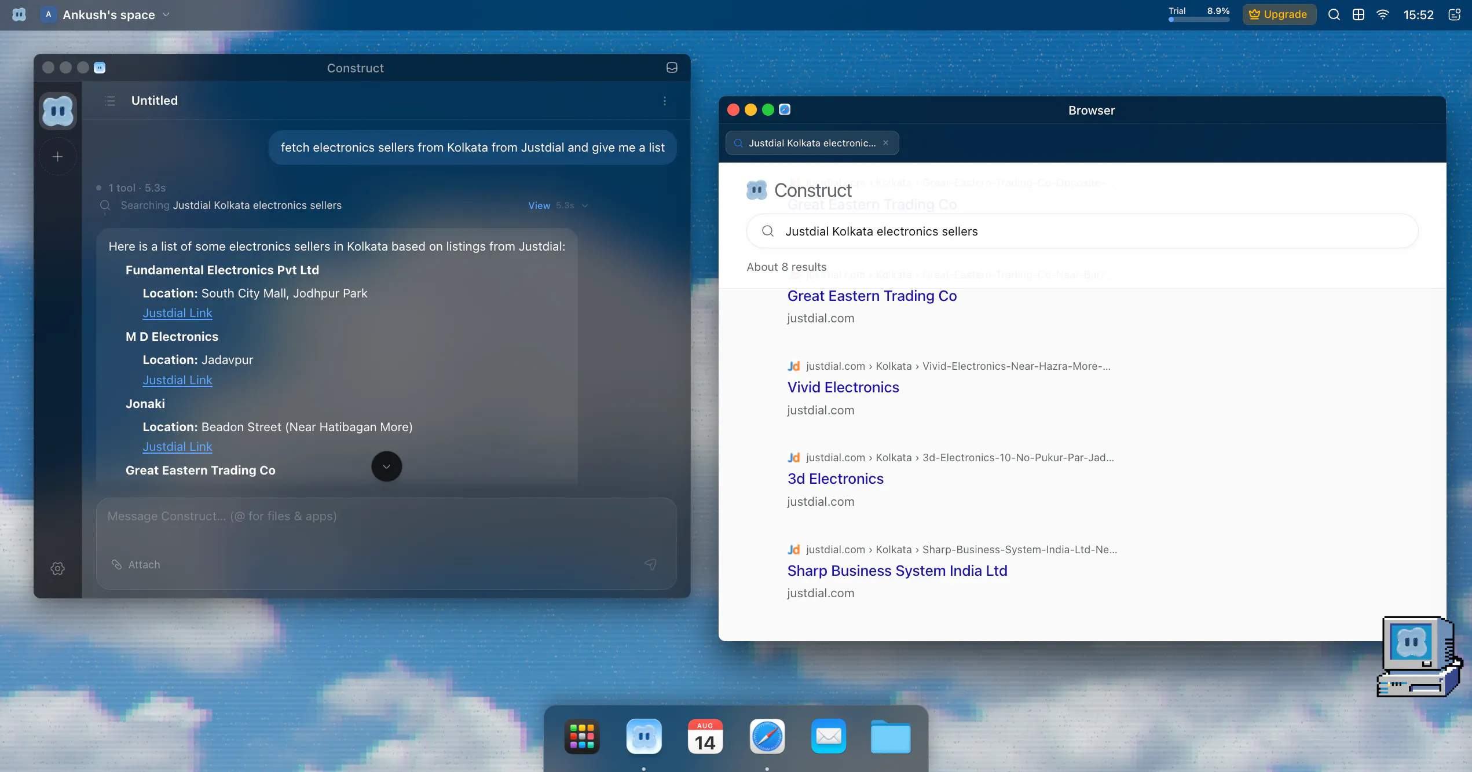Image resolution: width=1472 pixels, height=772 pixels.
Task: Open settings gear in Construct sidebar
Action: [58, 568]
